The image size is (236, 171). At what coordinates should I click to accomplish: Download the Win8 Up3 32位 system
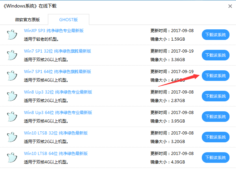click(x=215, y=96)
